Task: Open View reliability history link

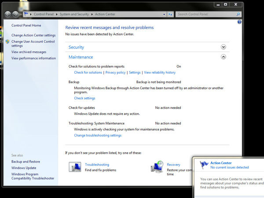Action: [x=160, y=73]
